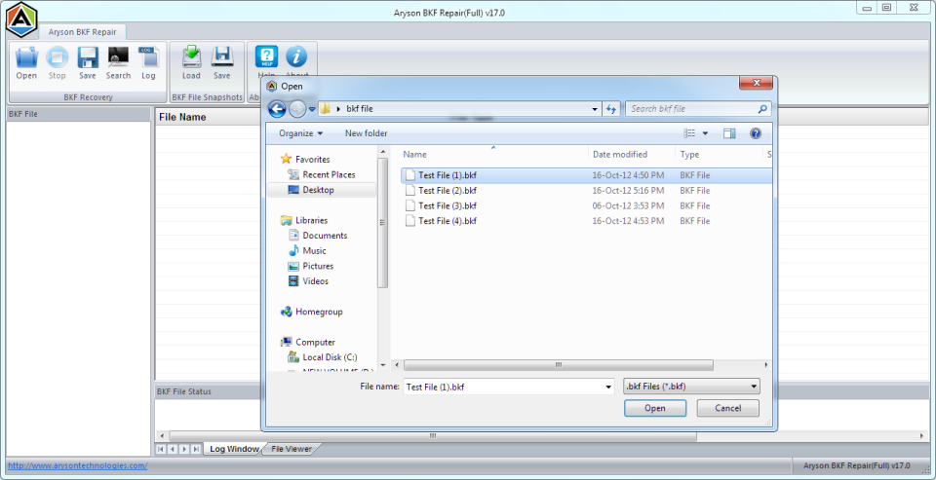Go back using the dialog's back arrow
Screen dimensions: 936x480
[x=277, y=109]
